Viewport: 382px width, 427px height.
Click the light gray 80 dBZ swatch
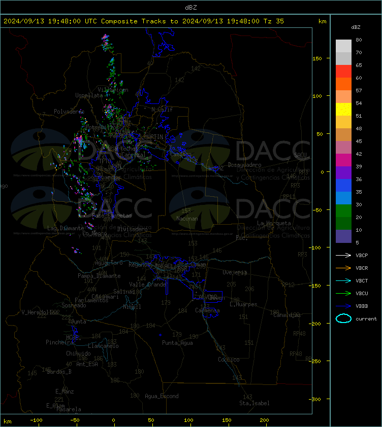(343, 46)
